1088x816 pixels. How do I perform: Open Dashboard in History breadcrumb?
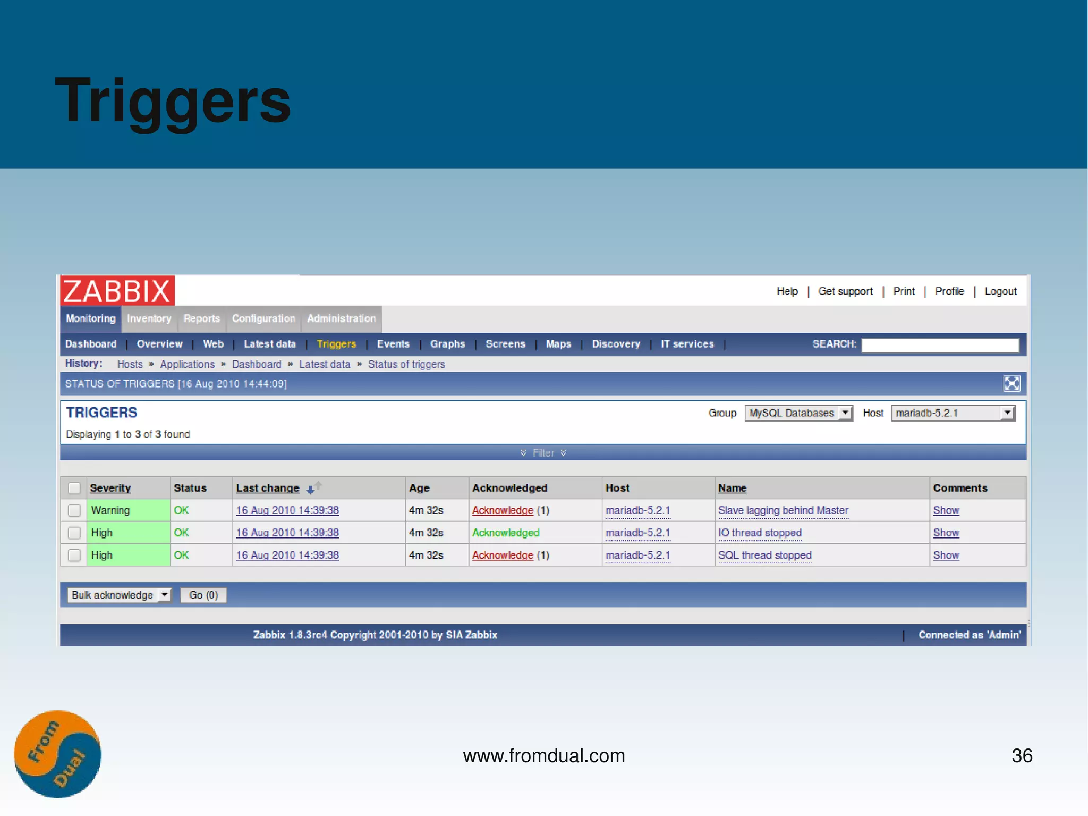257,364
